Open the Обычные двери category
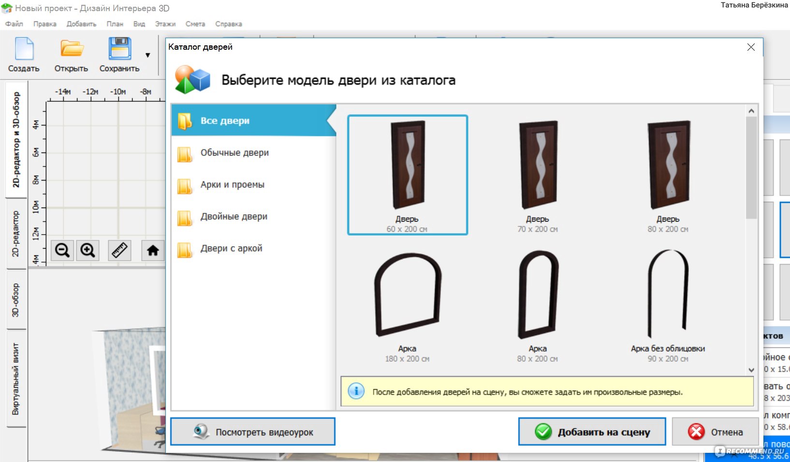 point(234,153)
